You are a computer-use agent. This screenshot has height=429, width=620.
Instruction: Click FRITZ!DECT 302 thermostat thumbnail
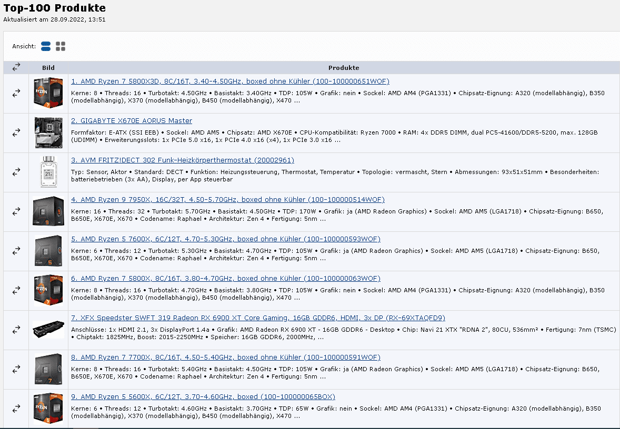[x=48, y=172]
